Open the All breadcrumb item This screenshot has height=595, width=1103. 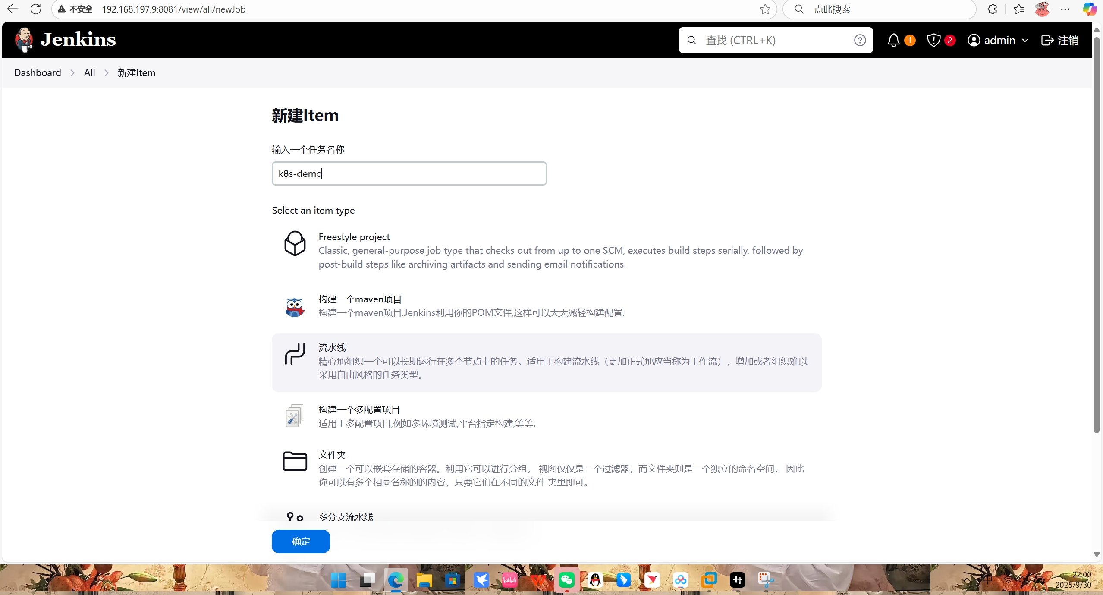click(89, 72)
